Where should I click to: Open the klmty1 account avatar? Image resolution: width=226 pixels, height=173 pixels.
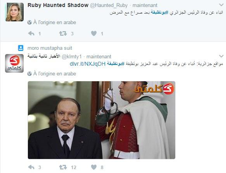14,63
